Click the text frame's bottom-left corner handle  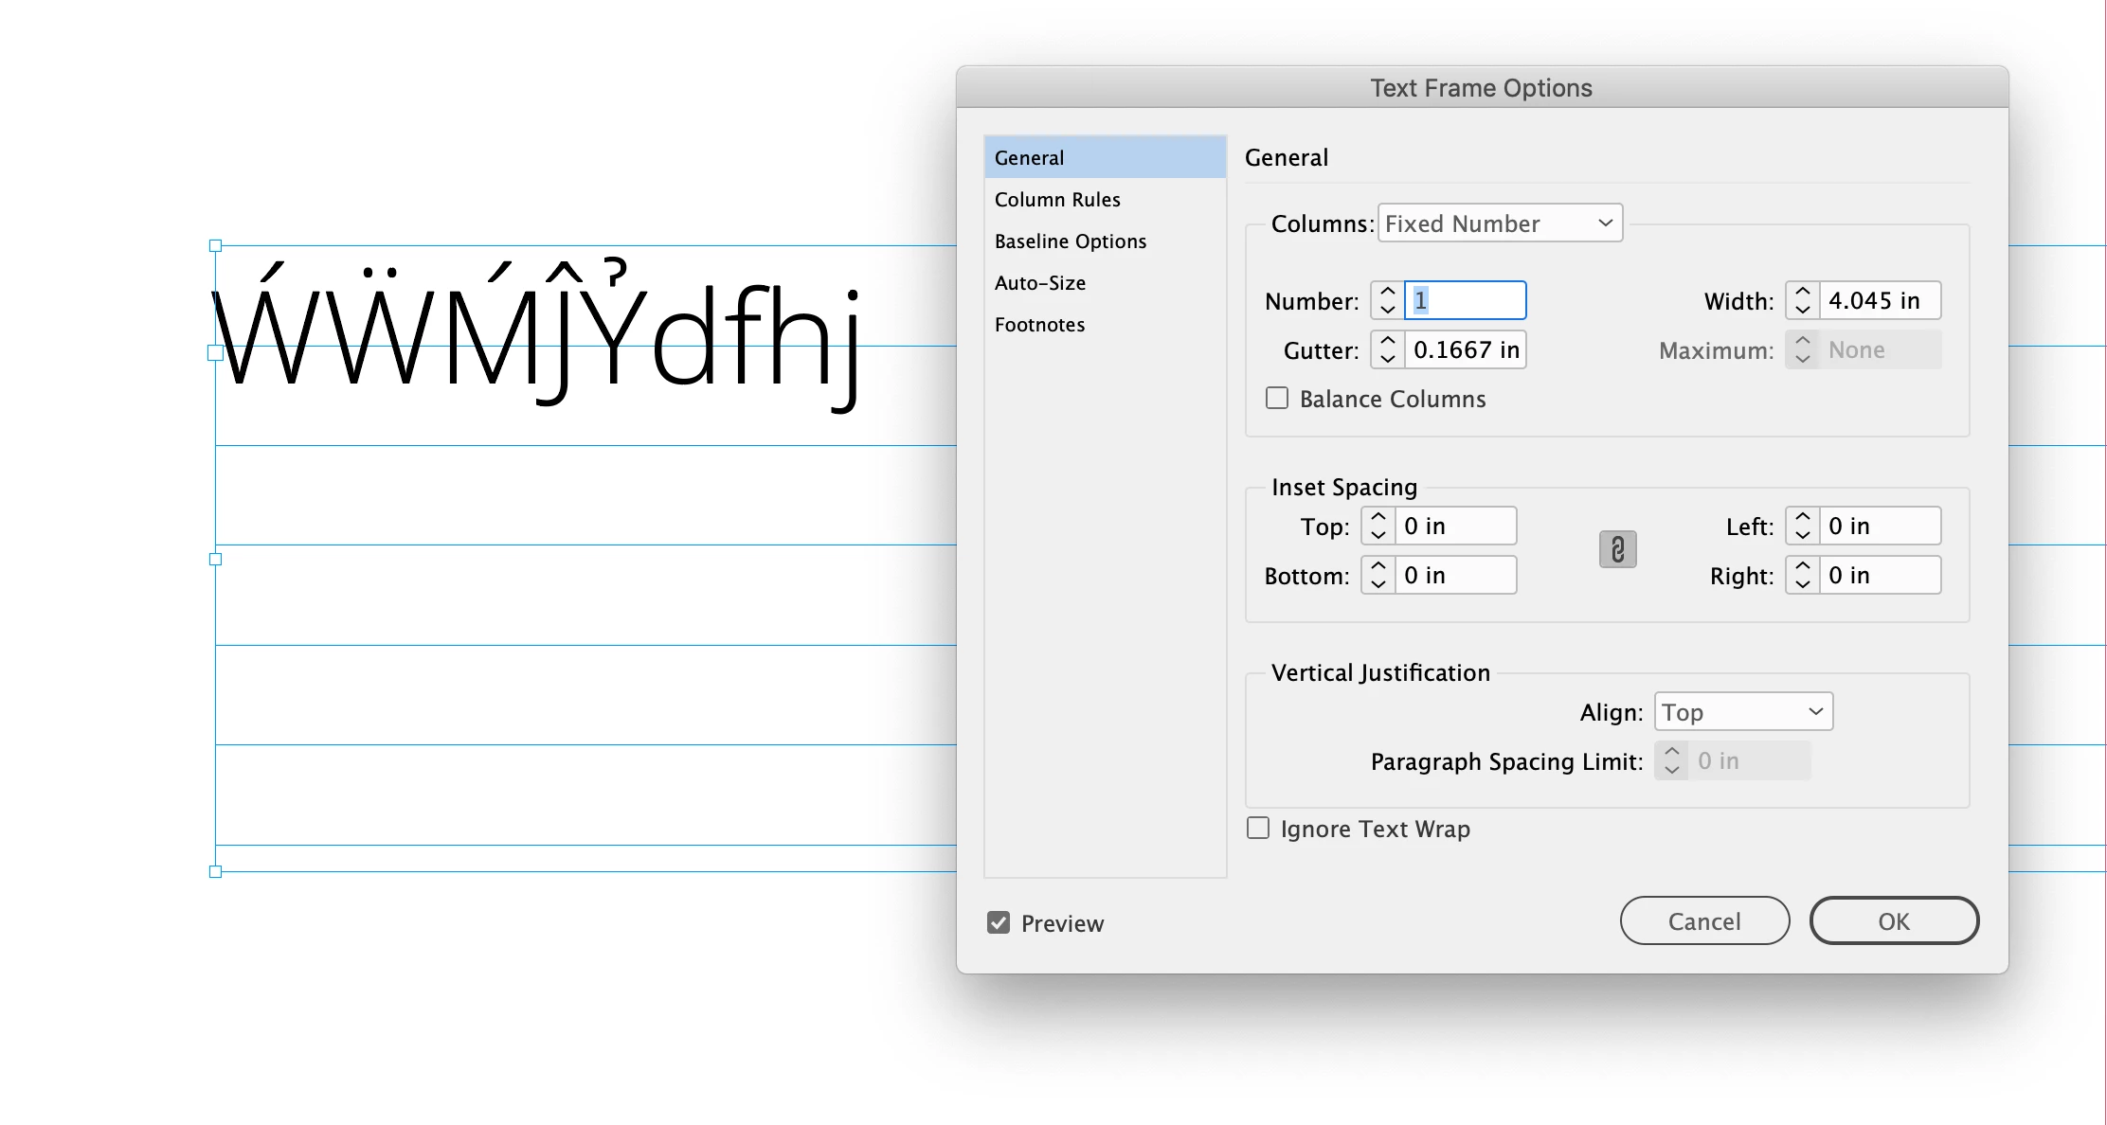pos(215,871)
